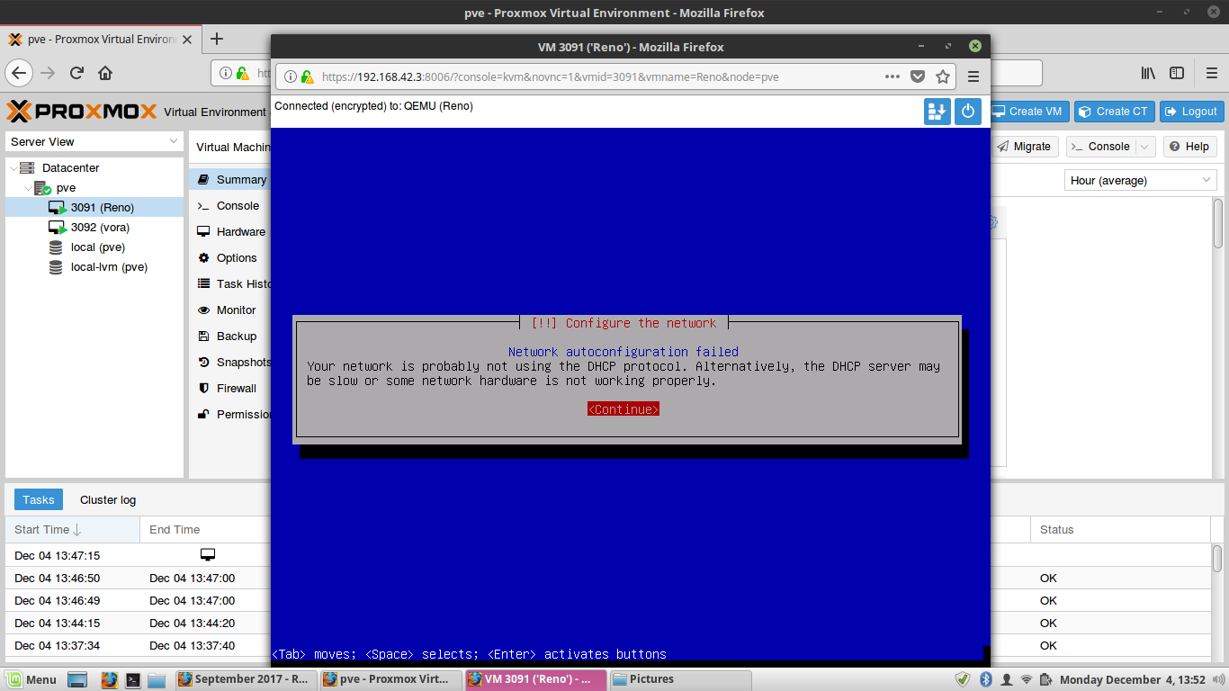Launch terminal from taskbar quick launcher
Viewport: 1229px width, 691px height.
(x=133, y=679)
